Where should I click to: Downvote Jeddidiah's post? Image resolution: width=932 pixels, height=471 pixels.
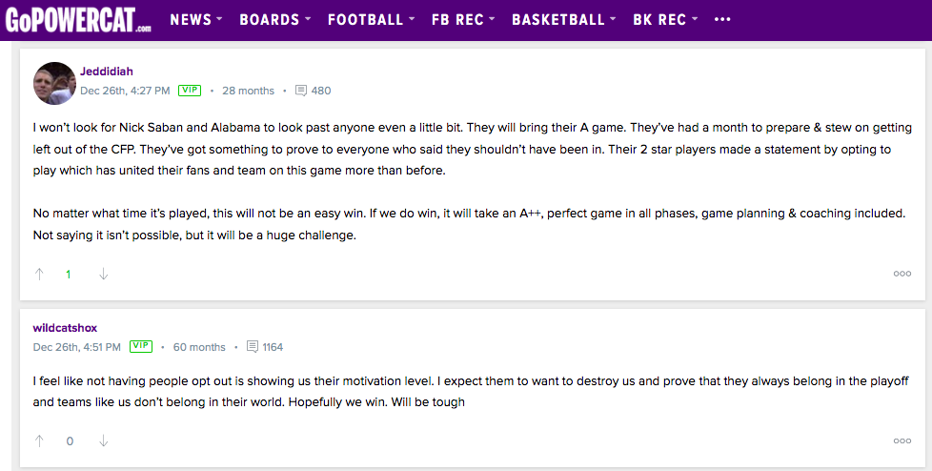point(103,274)
